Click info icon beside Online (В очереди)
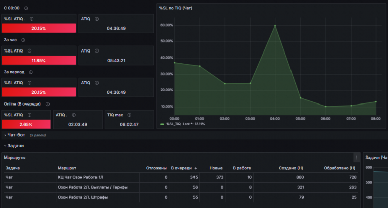Image resolution: width=388 pixels, height=208 pixels. [47, 104]
